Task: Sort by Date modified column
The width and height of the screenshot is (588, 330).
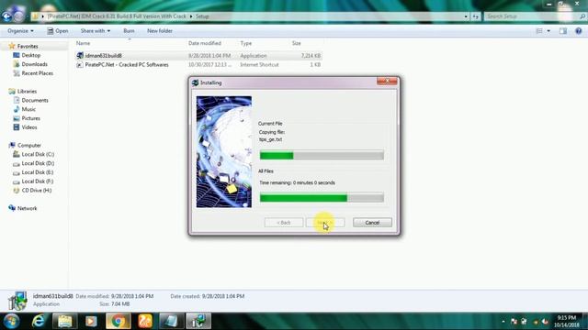Action: [205, 43]
